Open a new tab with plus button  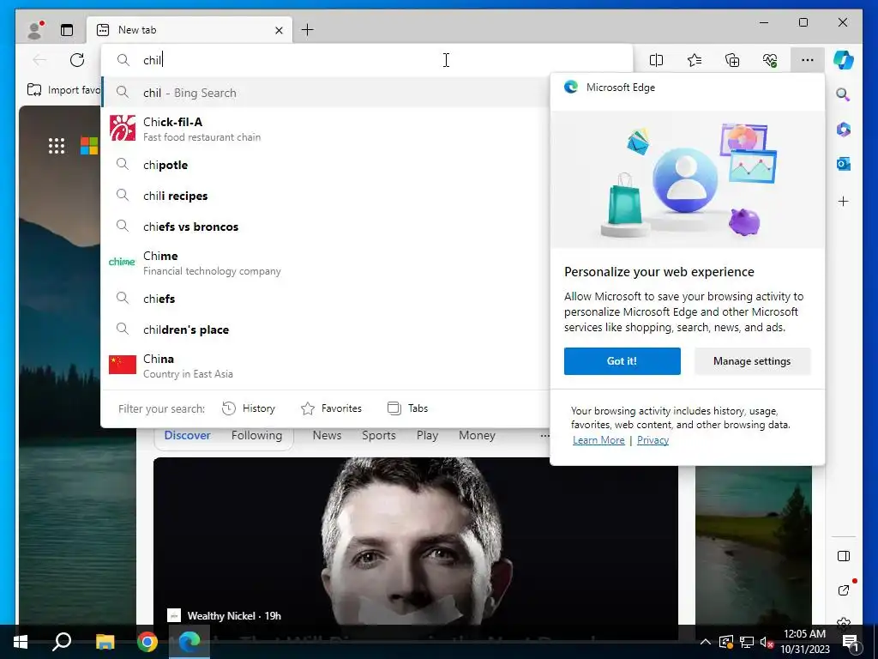308,30
